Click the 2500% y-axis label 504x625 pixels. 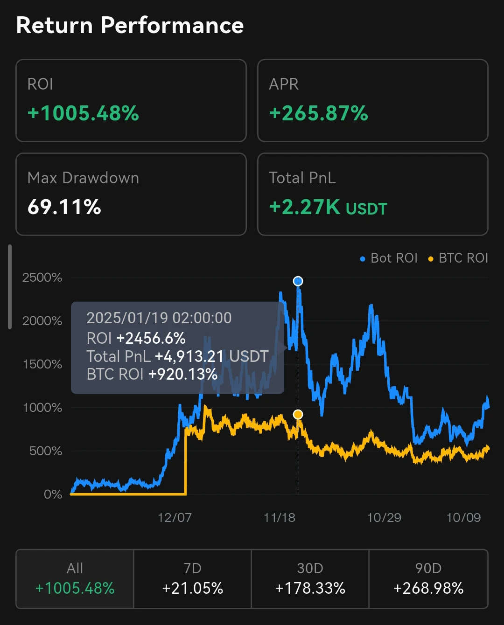[x=42, y=278]
